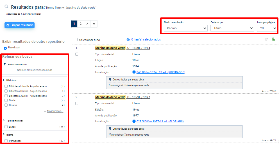Click the magnifier search icon beside Resultados
The image size is (279, 144).
coord(6,7)
